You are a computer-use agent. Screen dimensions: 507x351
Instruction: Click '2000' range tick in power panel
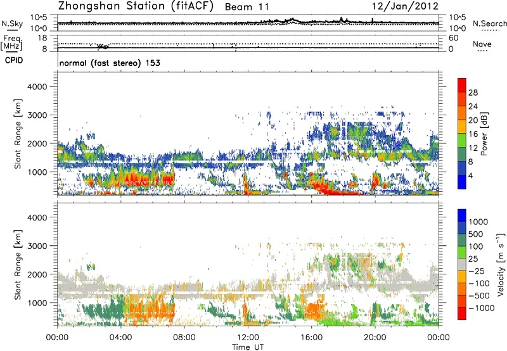(37, 143)
